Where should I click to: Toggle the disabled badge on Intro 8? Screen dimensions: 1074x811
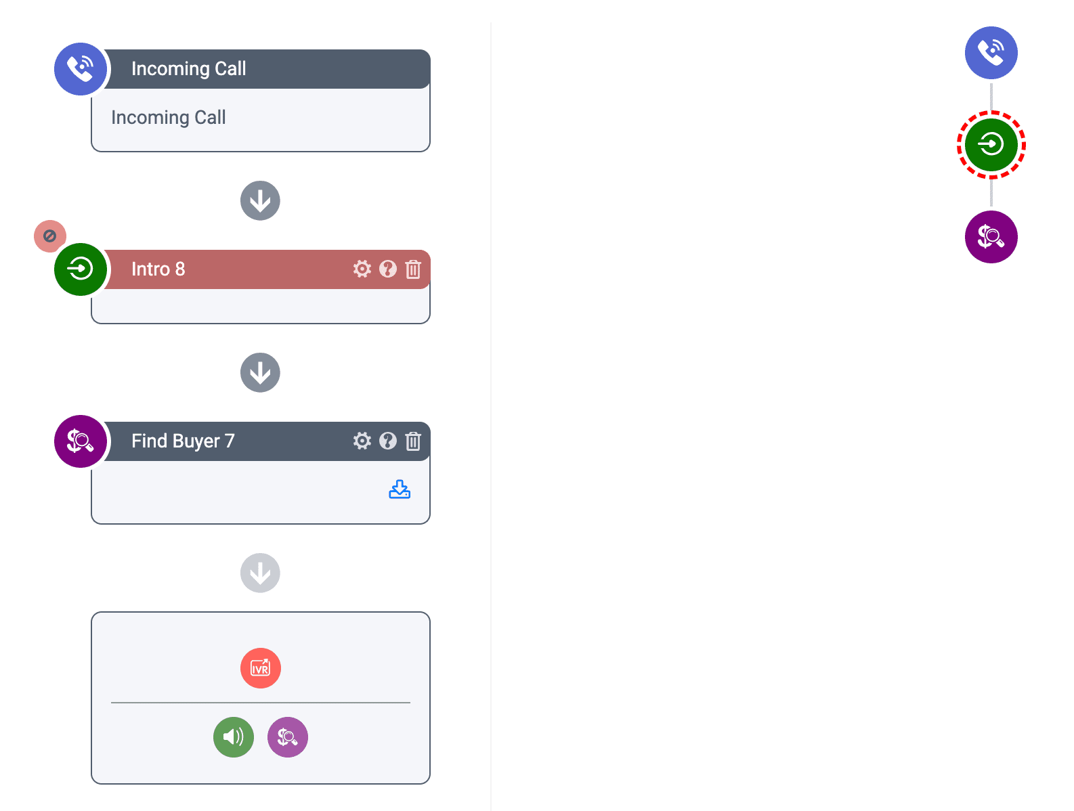pos(49,236)
